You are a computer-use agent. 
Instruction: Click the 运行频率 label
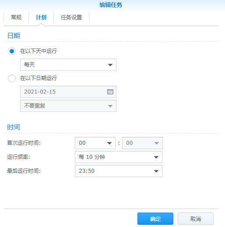point(18,157)
